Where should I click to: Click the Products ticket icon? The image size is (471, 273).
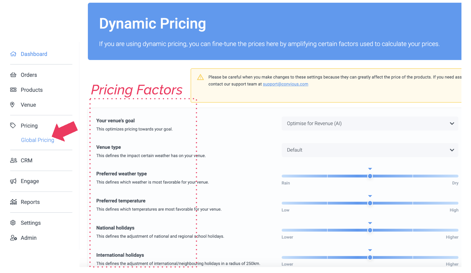click(x=13, y=90)
